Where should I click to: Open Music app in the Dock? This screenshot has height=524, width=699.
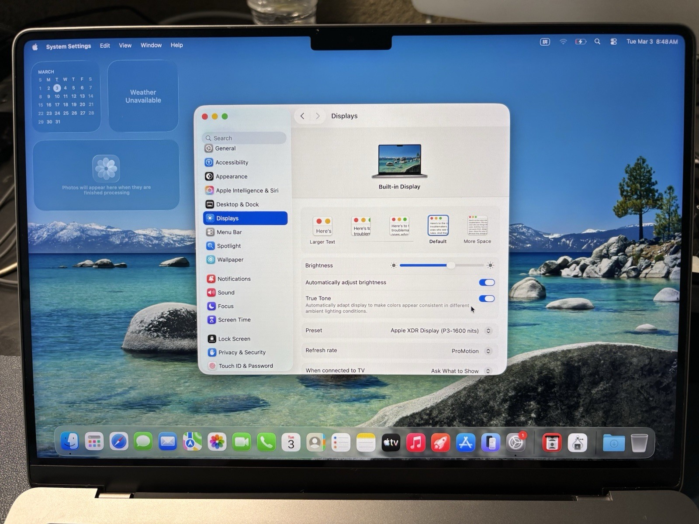pyautogui.click(x=416, y=443)
